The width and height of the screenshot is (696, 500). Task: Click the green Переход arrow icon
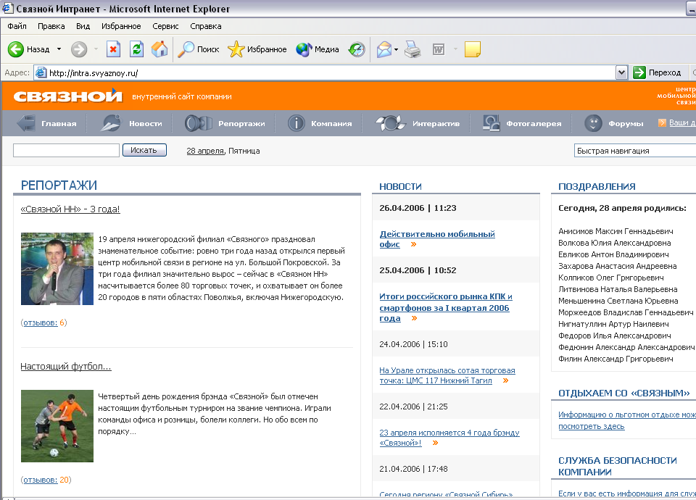click(x=639, y=72)
